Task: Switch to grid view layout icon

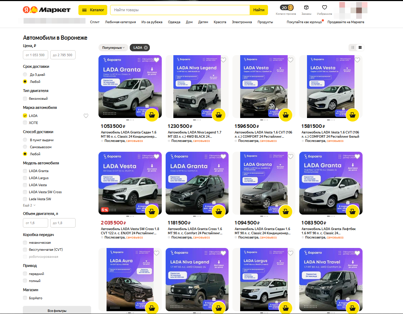Action: coord(360,47)
